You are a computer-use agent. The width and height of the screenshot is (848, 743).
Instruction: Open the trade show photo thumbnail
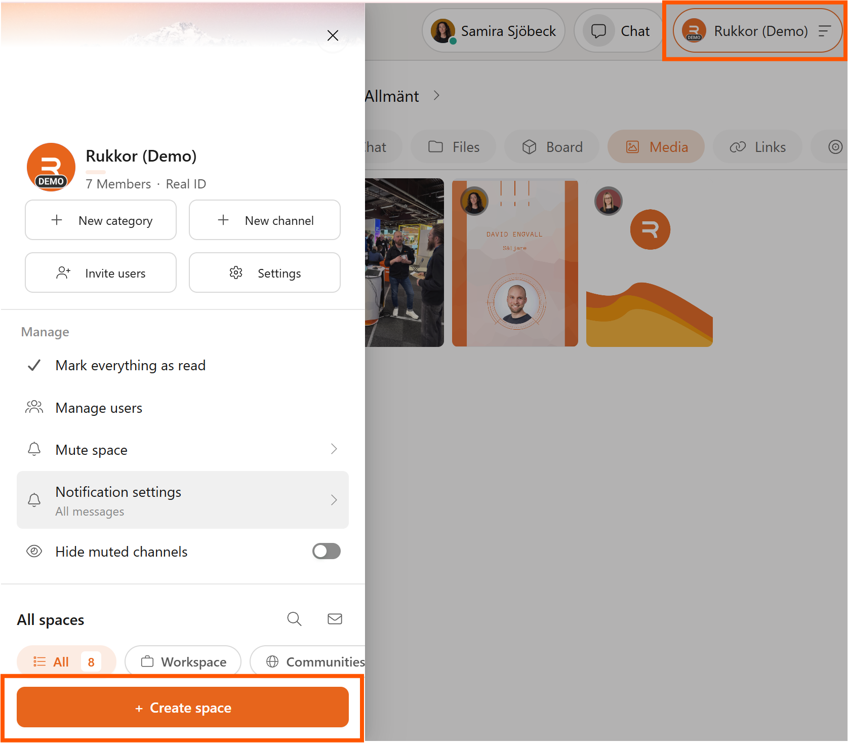tap(405, 262)
